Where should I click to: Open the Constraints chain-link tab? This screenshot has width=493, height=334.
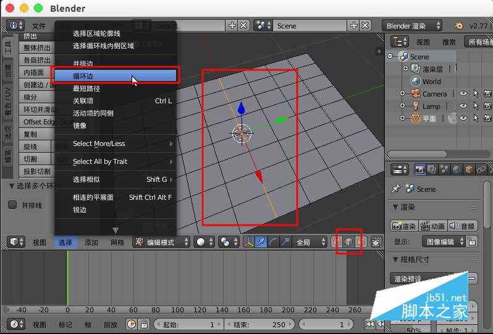(x=481, y=169)
